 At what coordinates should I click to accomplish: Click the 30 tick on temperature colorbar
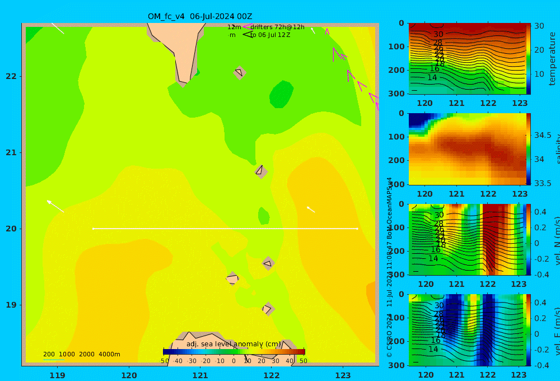pos(539,26)
